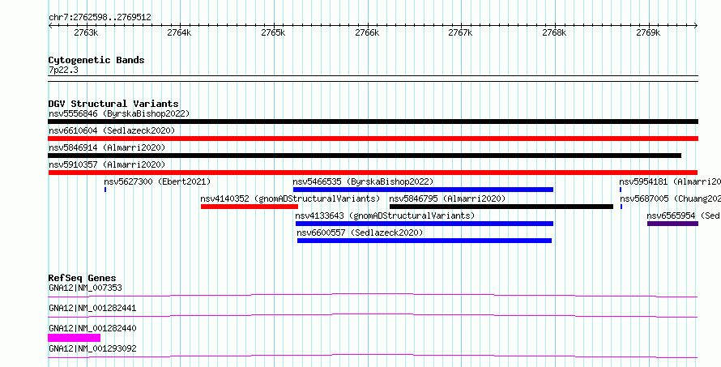Click the nsv5846914 (Almarri2020) label
This screenshot has height=367, width=721.
coord(107,147)
